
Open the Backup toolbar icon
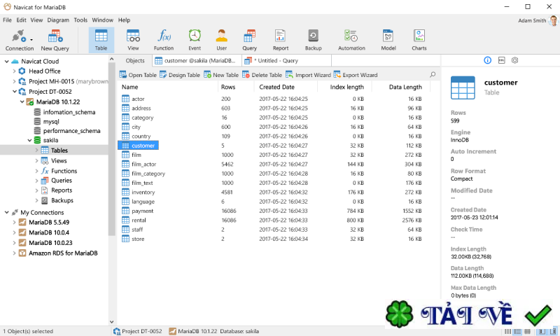click(313, 40)
